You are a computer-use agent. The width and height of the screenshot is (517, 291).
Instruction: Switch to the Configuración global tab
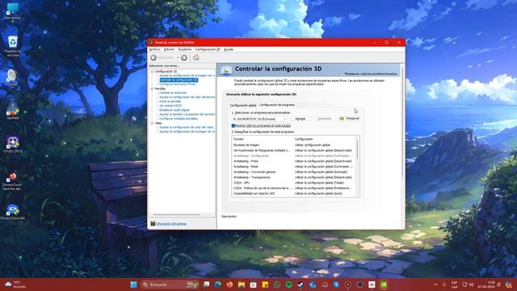[x=243, y=105]
